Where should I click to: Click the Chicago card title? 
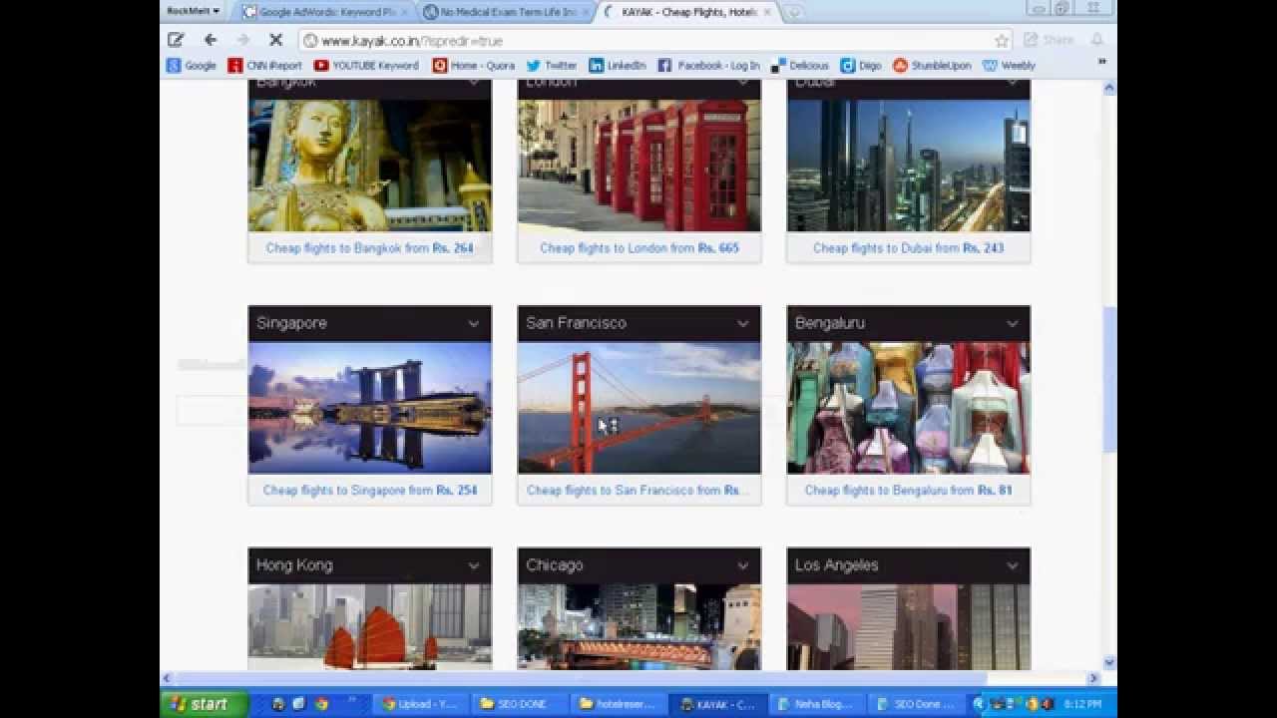[x=554, y=565]
